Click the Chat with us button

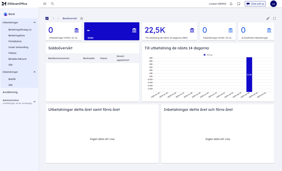(255, 4)
